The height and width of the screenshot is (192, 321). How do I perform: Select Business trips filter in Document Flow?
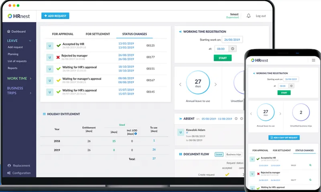[x=234, y=154]
